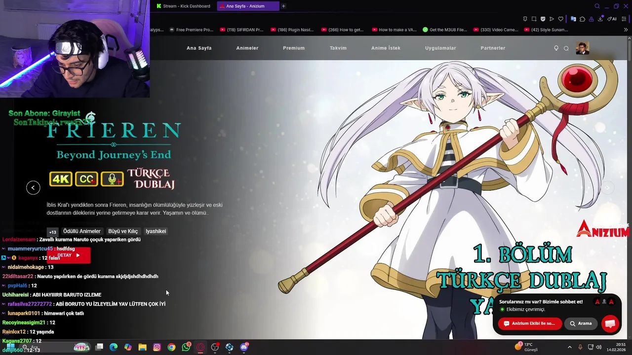This screenshot has height=355, width=632.
Task: Click the send flow arrow icon
Action: pyautogui.click(x=552, y=19)
